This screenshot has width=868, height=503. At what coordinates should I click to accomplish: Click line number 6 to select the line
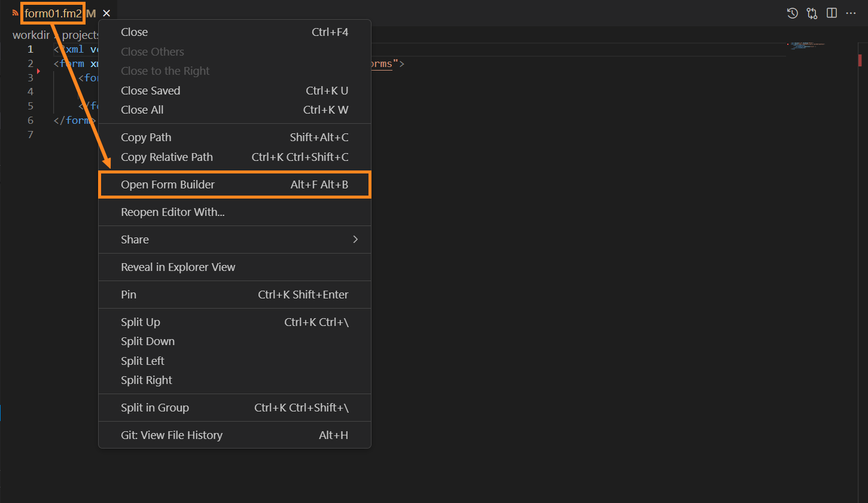(30, 120)
